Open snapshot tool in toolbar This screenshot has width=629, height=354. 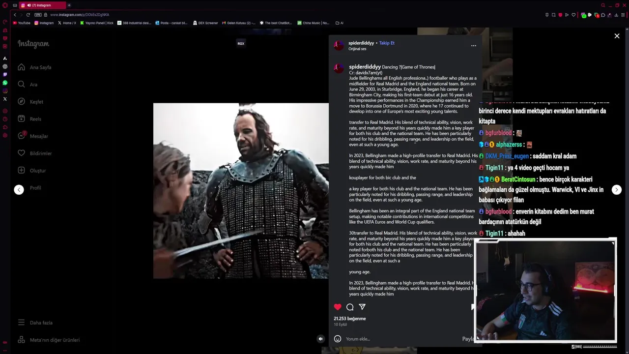(553, 15)
